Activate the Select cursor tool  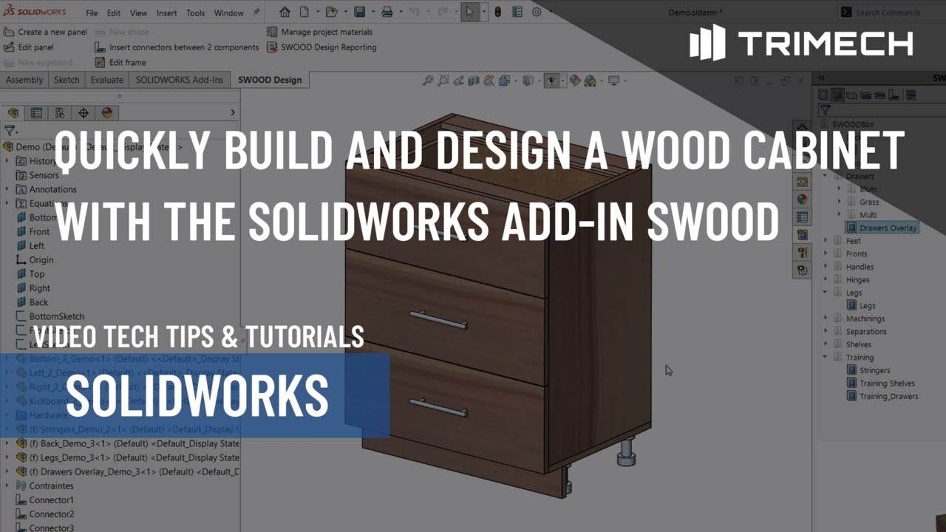click(470, 12)
